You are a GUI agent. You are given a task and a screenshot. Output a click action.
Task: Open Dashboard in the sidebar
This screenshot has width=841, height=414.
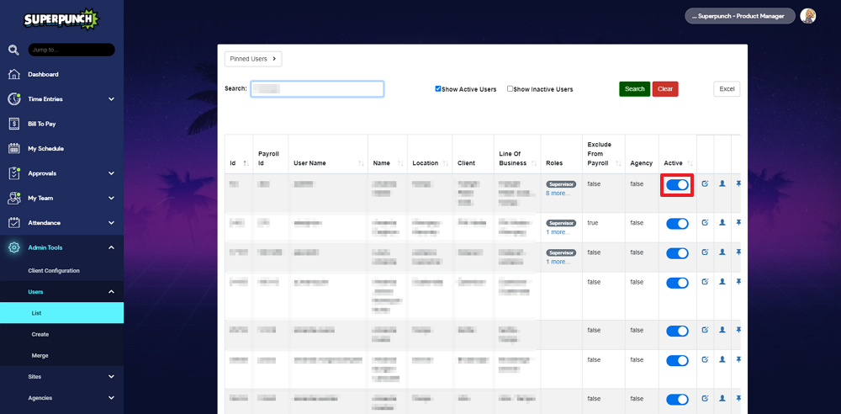(x=44, y=75)
